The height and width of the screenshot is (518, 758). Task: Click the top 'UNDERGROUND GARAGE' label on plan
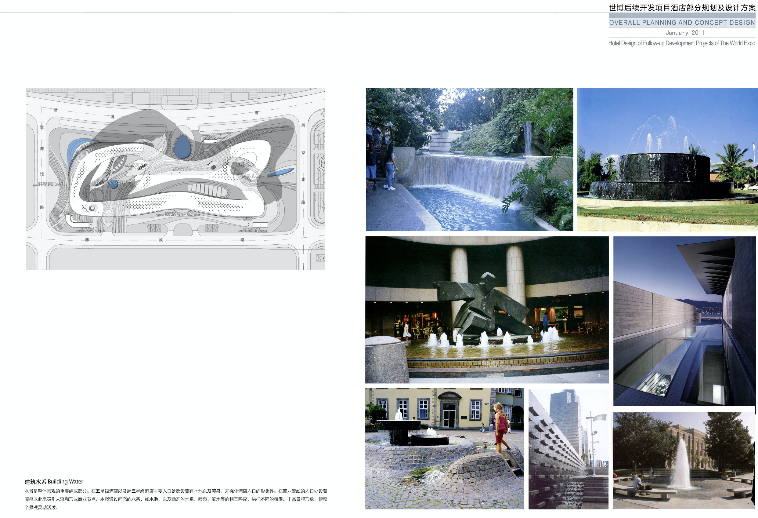point(213,138)
